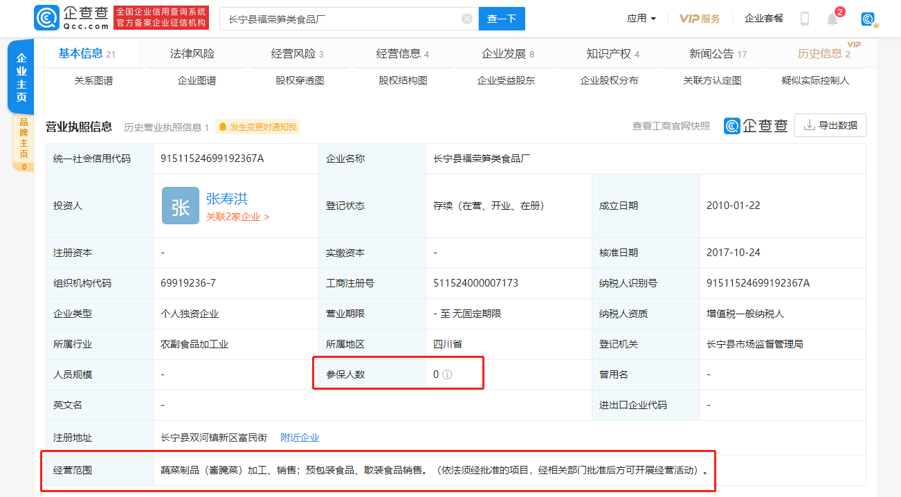
Task: Click the mobile phone app icon
Action: tap(804, 19)
